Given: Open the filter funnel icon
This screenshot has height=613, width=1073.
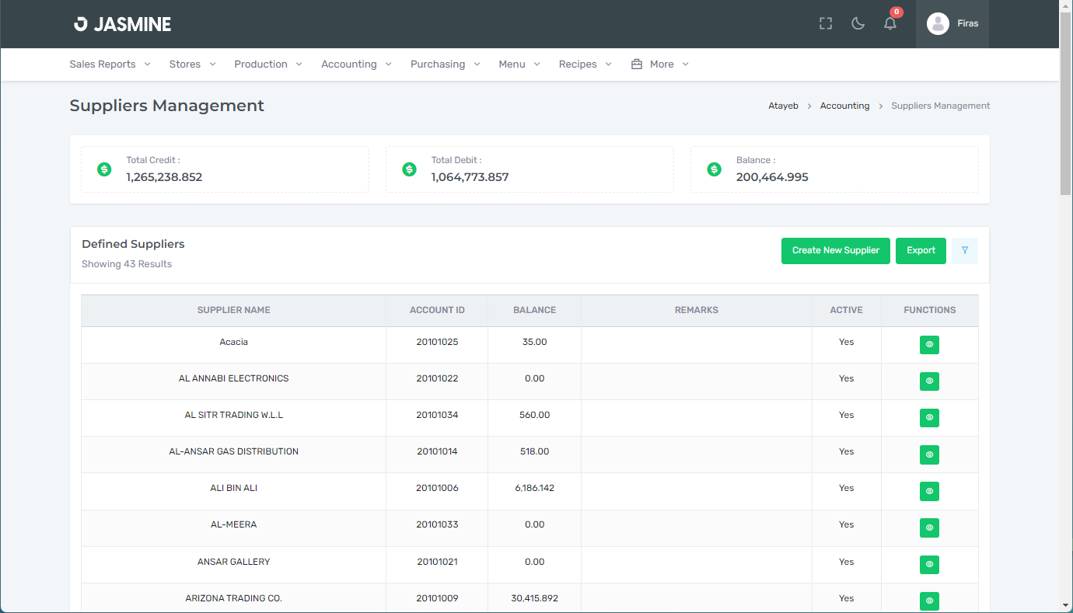Looking at the screenshot, I should pyautogui.click(x=965, y=251).
